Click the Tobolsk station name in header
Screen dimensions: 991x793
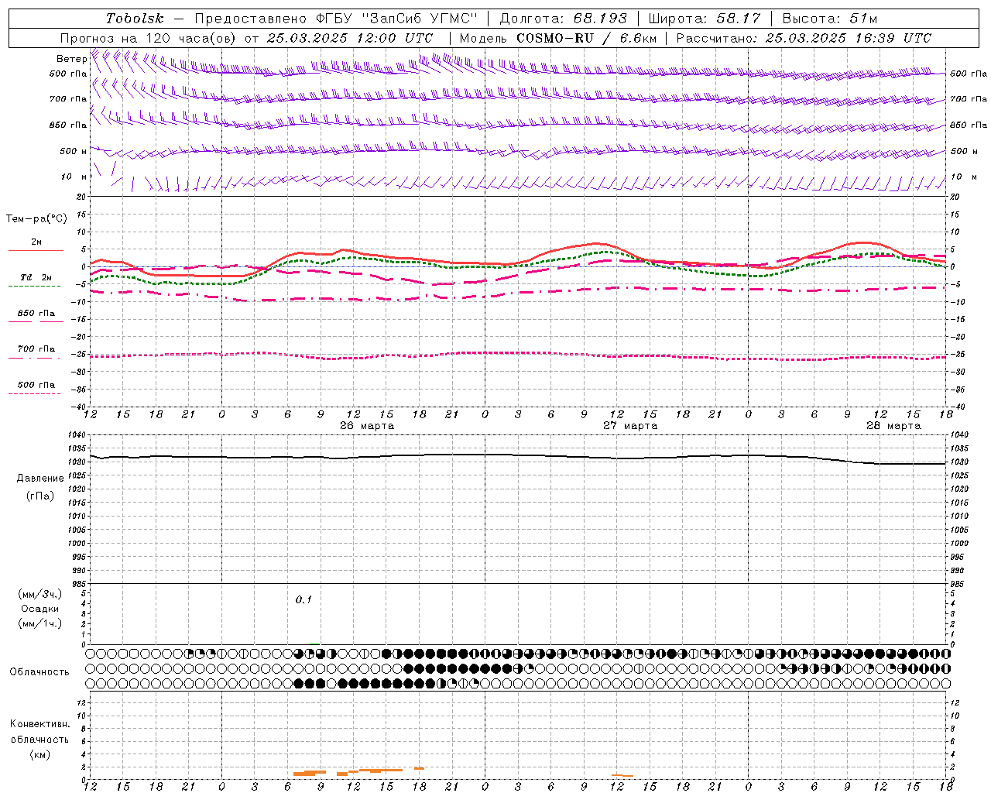[135, 19]
